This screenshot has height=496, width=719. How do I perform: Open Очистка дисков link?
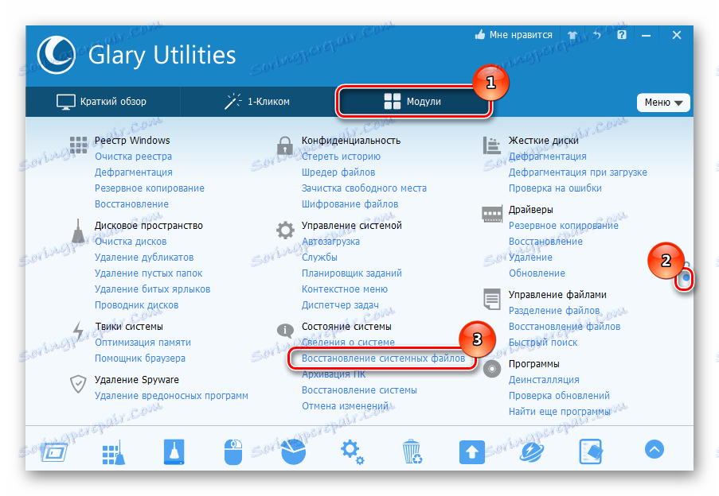pyautogui.click(x=131, y=242)
